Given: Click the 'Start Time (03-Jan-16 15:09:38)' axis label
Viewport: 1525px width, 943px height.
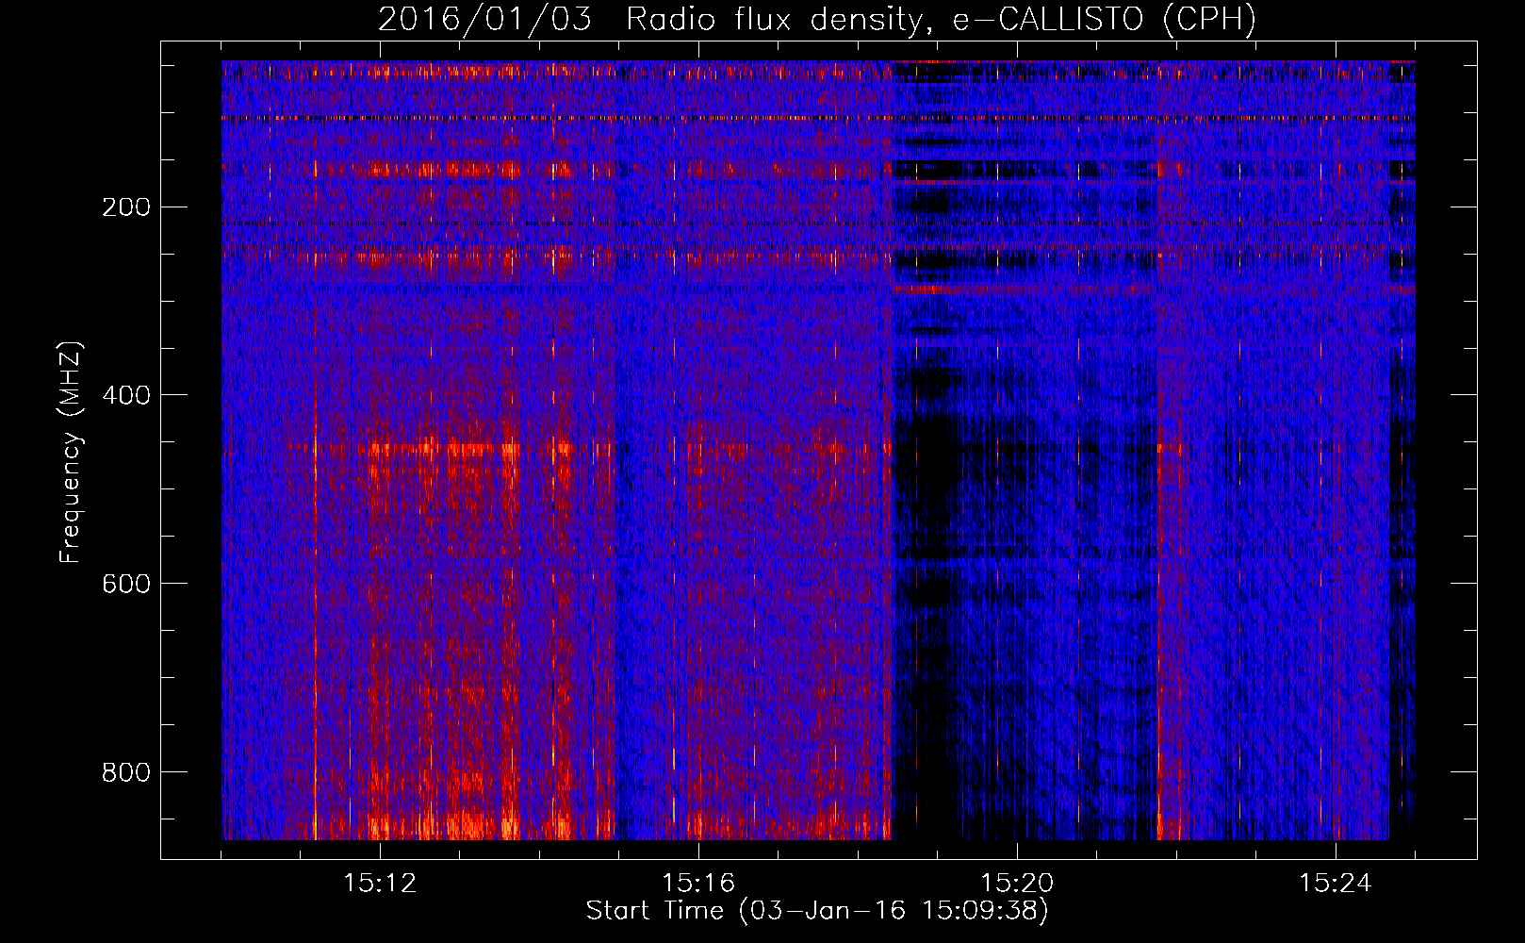Looking at the screenshot, I should click(817, 911).
